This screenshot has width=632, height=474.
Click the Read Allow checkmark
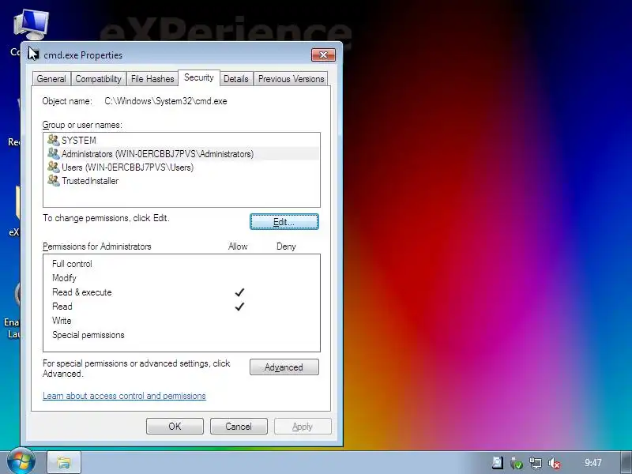pos(239,307)
